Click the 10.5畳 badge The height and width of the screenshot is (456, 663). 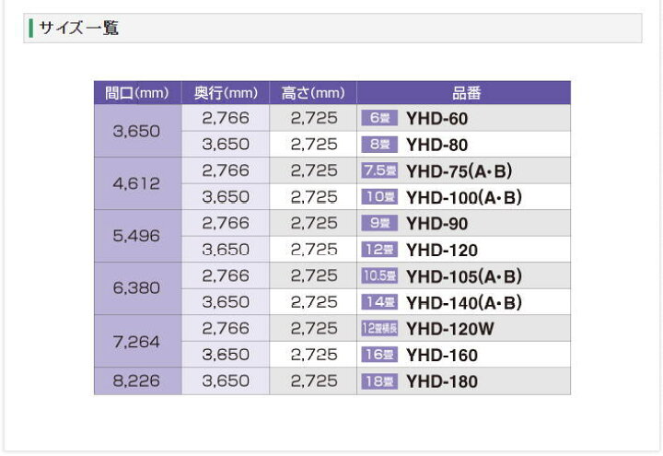379,275
